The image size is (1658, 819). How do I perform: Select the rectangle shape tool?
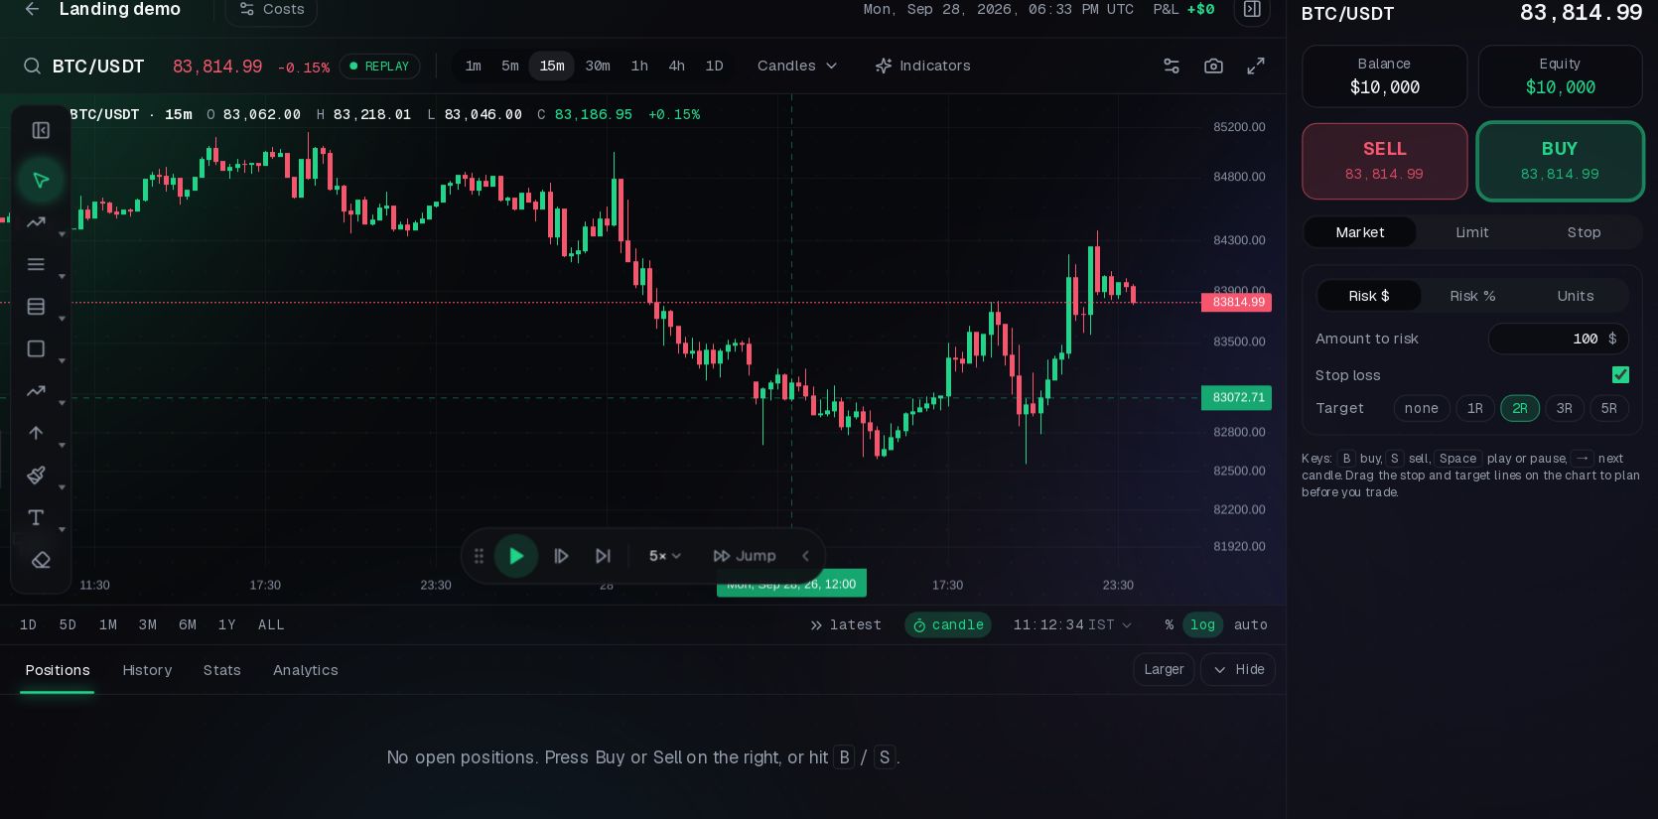click(x=36, y=348)
